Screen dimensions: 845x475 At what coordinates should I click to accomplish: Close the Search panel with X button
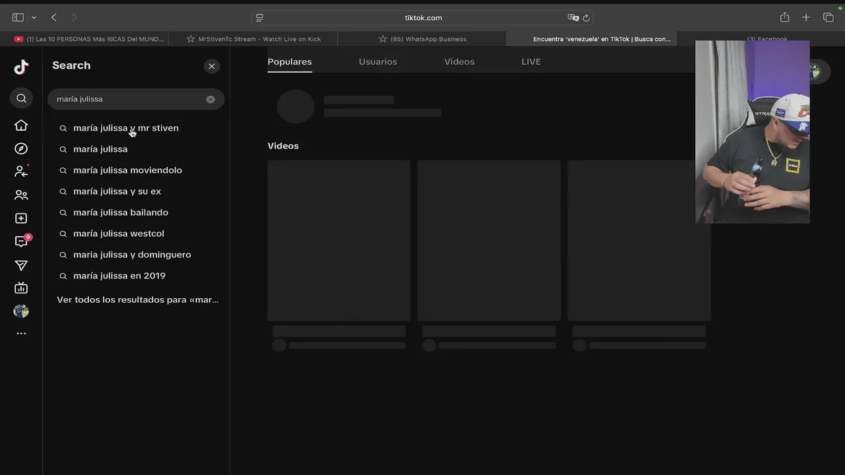click(211, 66)
